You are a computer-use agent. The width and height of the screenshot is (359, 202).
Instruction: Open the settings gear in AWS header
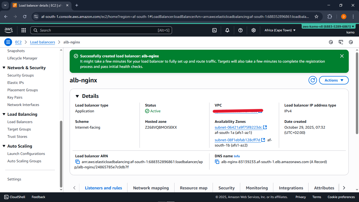point(253,30)
